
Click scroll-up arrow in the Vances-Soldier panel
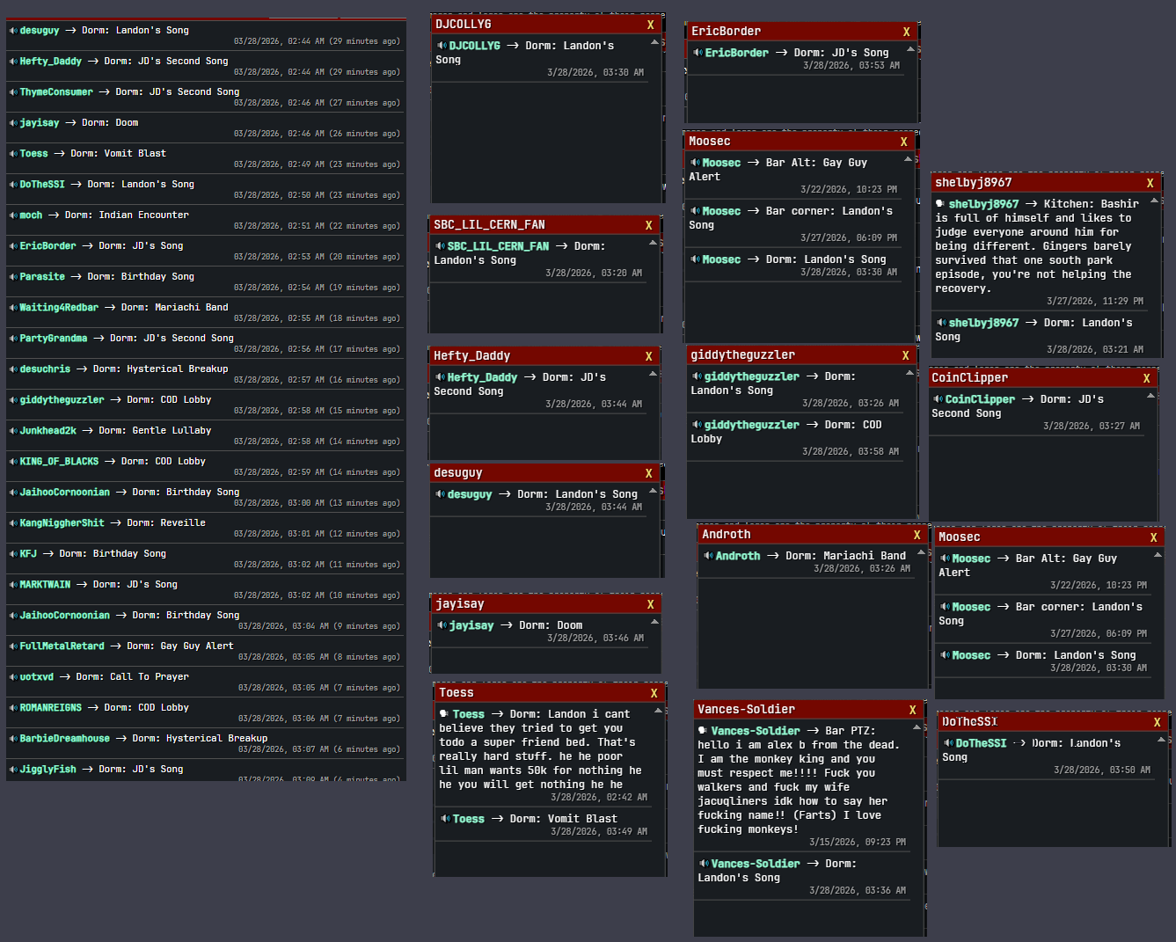(x=917, y=727)
